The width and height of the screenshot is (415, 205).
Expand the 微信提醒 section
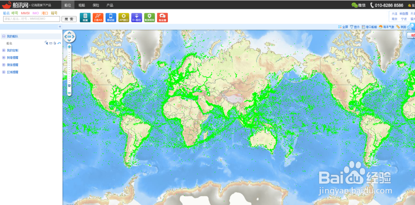pyautogui.click(x=4, y=65)
